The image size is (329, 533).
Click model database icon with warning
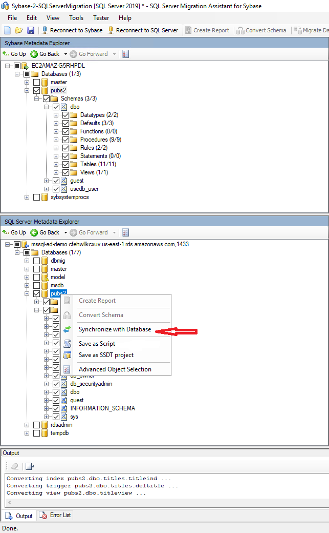point(45,278)
